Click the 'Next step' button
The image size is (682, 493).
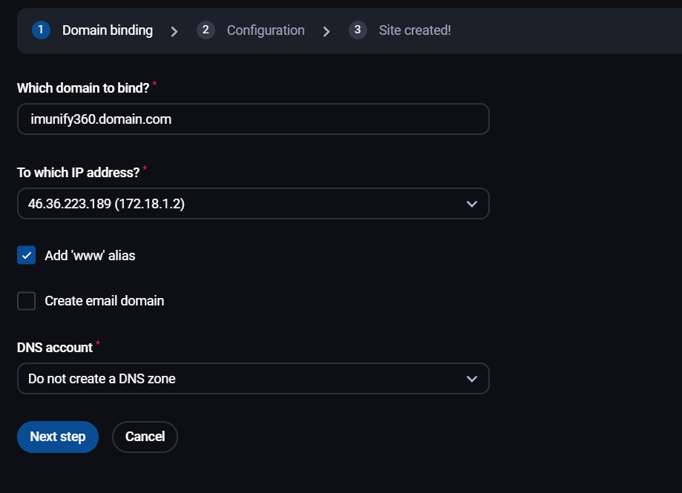pyautogui.click(x=57, y=437)
